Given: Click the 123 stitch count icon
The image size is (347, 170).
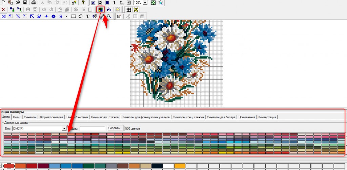Looking at the screenshot, I should [109, 10].
